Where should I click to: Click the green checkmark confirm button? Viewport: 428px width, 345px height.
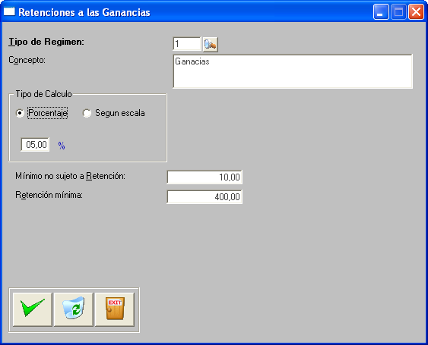[32, 309]
